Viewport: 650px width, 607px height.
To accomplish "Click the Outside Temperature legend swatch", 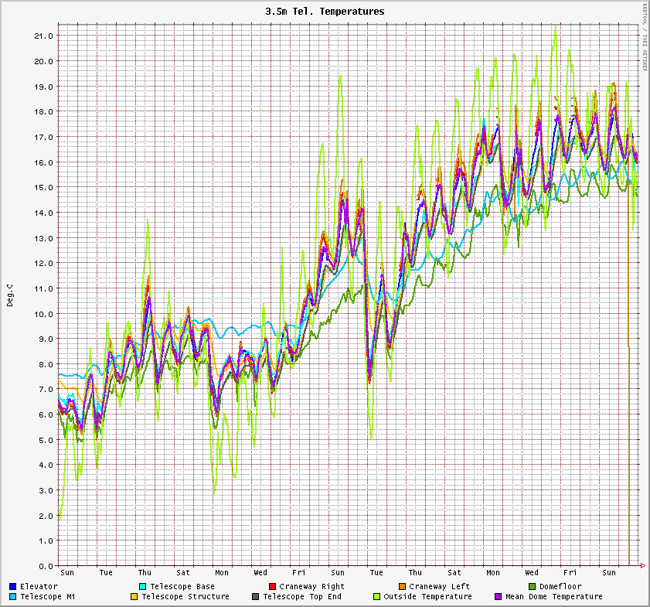I will 376,597.
